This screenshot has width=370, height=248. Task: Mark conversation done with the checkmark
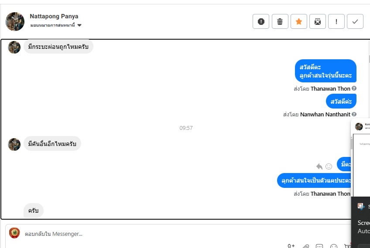355,21
